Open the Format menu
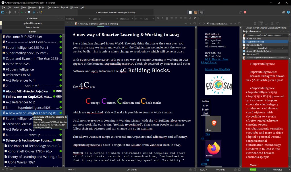 tap(64, 7)
